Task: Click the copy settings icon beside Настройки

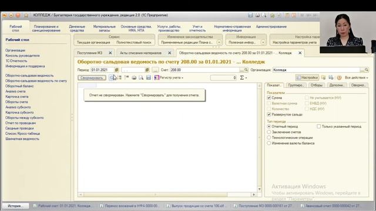Action: [x=324, y=77]
